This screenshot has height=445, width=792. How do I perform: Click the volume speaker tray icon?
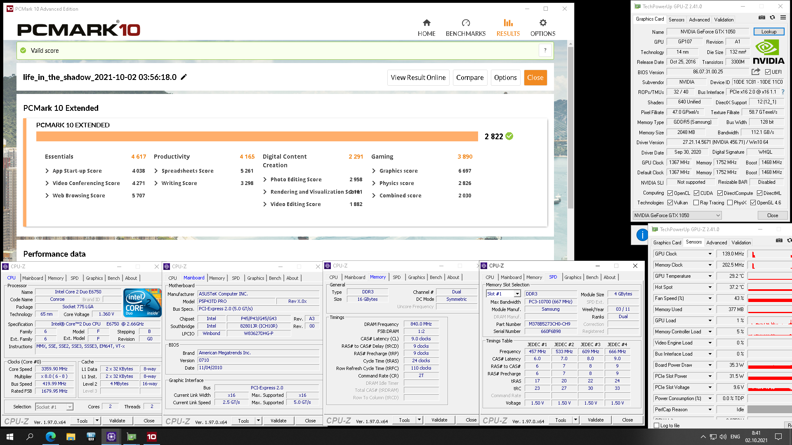723,437
